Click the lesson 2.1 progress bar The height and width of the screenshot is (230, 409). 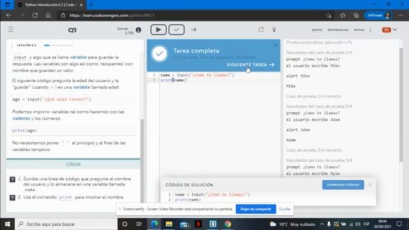pos(59,45)
